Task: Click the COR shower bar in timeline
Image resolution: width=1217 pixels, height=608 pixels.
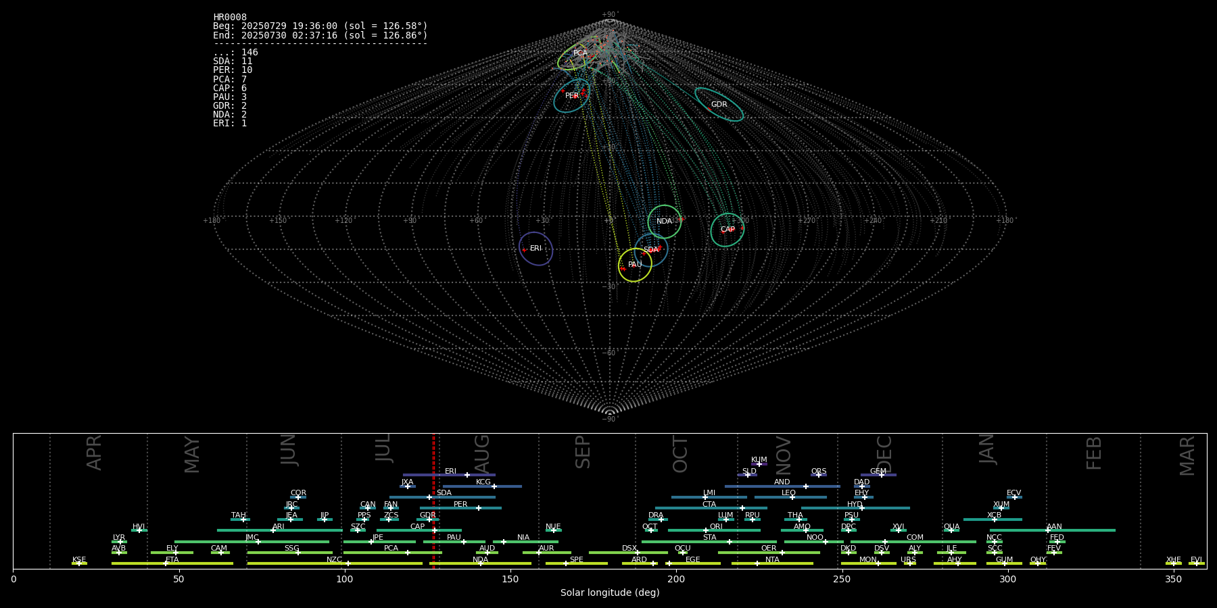Action: pos(298,497)
